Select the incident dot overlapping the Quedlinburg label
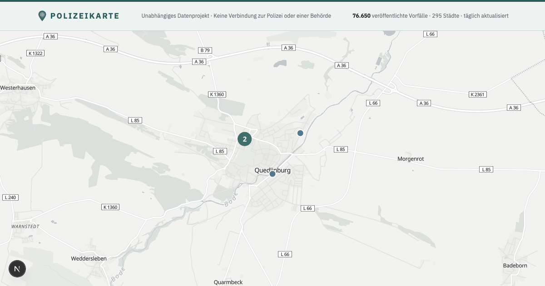545x286 pixels. pos(272,174)
